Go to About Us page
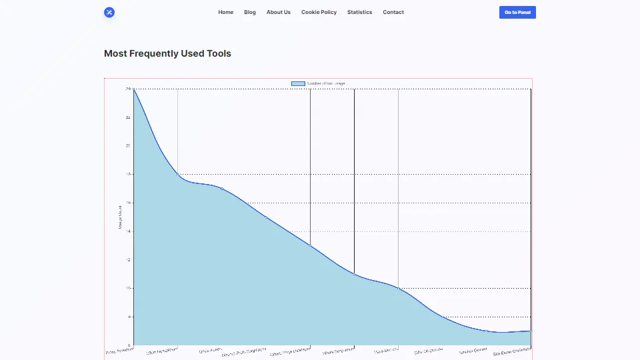640x360 pixels. [x=279, y=12]
